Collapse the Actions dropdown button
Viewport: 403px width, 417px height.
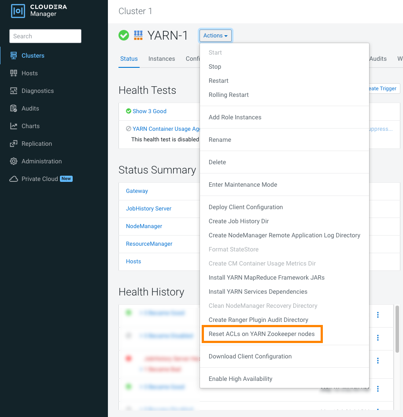(x=215, y=36)
